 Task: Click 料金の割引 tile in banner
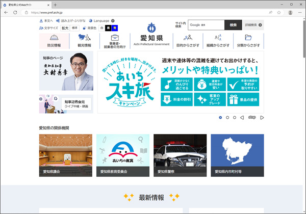point(176,99)
